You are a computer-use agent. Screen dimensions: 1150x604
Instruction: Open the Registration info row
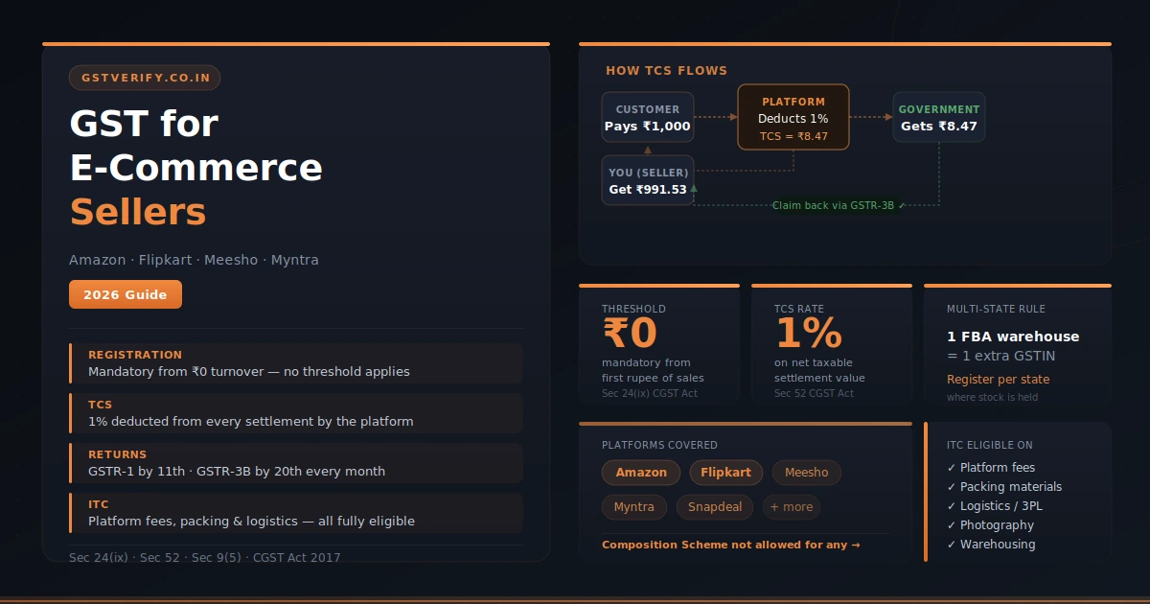[x=296, y=363]
